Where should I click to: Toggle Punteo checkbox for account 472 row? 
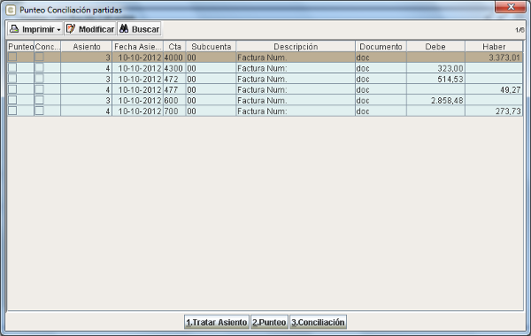click(x=12, y=79)
